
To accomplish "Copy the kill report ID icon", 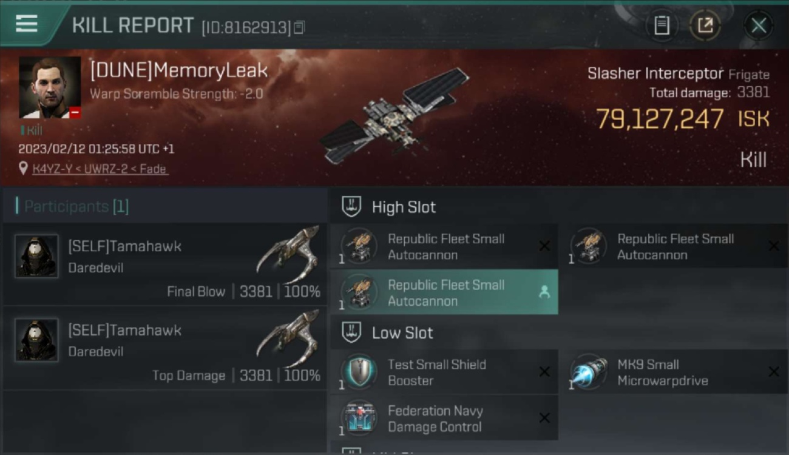I will [299, 27].
